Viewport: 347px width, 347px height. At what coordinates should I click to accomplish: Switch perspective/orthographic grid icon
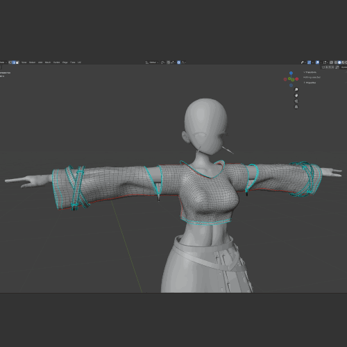tap(296, 107)
